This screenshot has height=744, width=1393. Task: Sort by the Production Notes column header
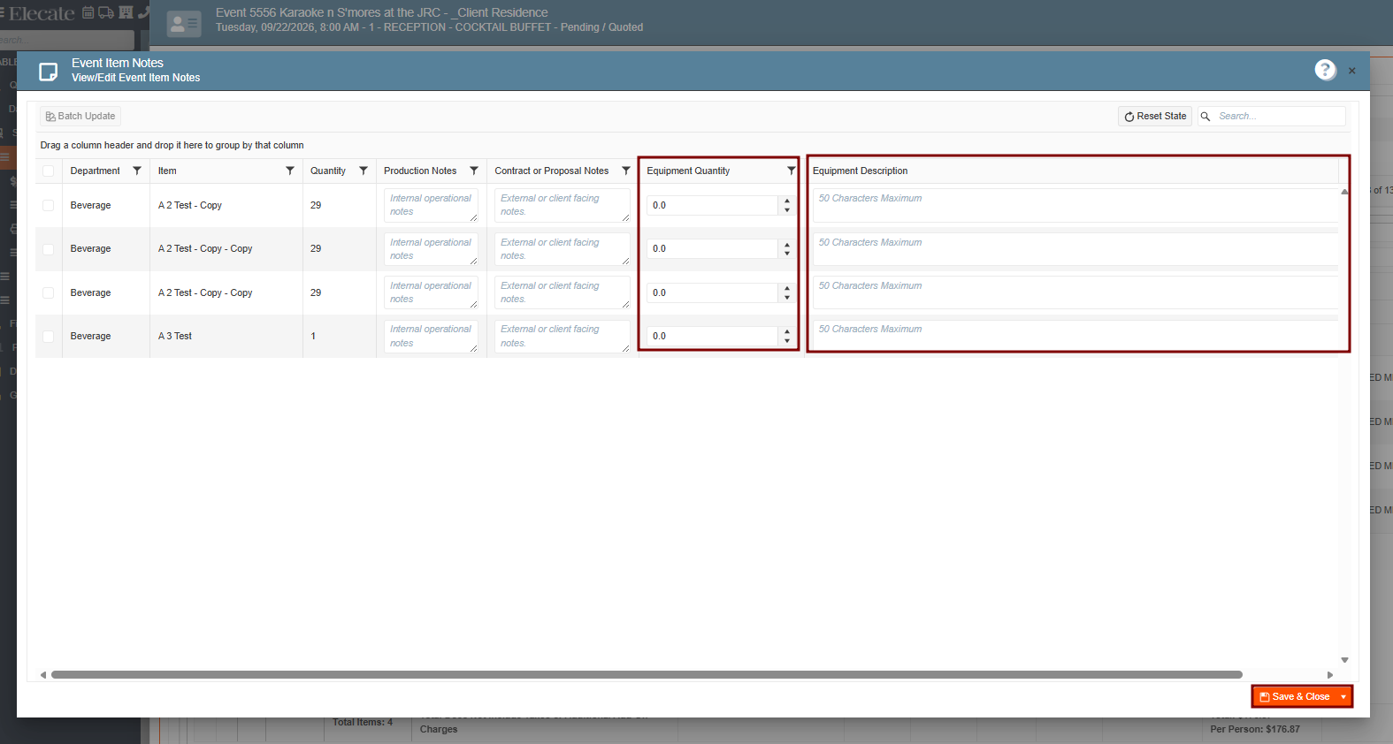click(x=420, y=171)
